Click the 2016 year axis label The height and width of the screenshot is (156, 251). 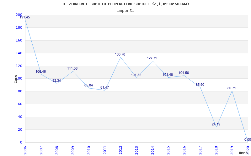point(184,150)
